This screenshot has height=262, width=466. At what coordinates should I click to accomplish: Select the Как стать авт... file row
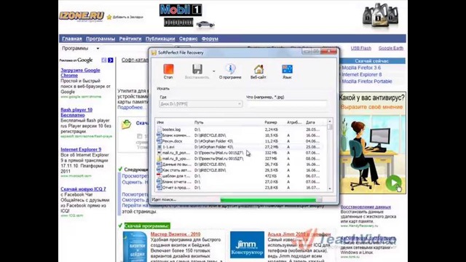click(x=241, y=170)
